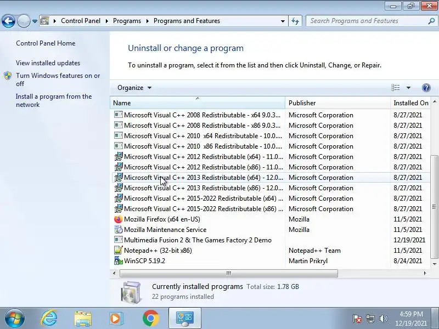
Task: Select Mozilla Firefox (x64 en-US) name text
Action: pos(162,219)
